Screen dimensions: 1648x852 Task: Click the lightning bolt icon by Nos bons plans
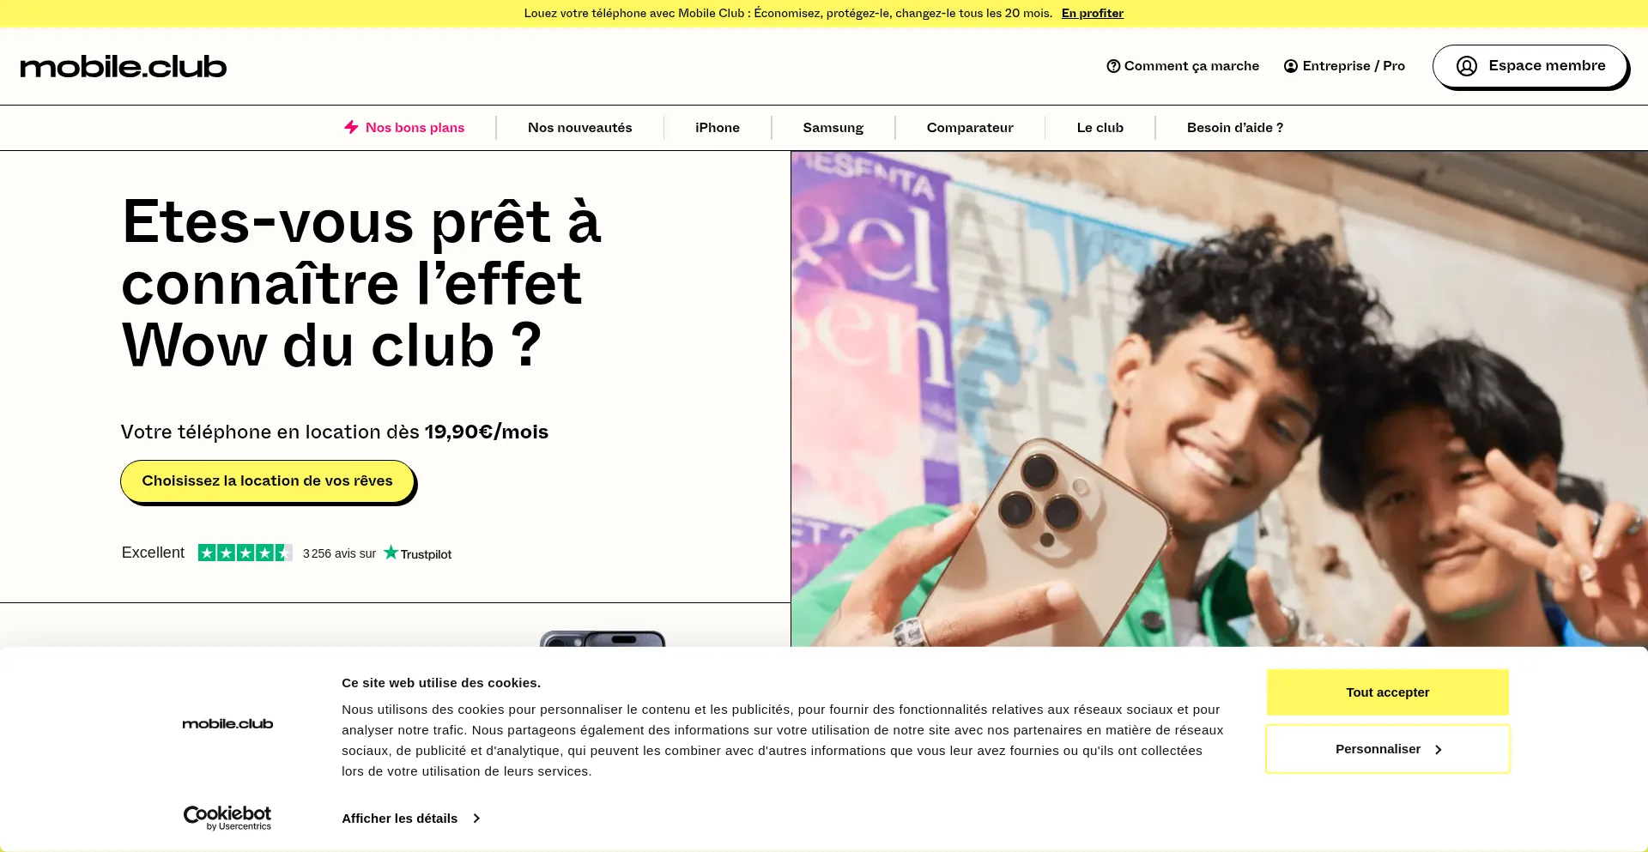(x=351, y=127)
